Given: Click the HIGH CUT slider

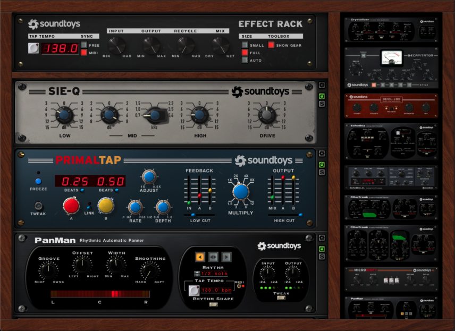Looking at the screenshot, I should [x=285, y=215].
